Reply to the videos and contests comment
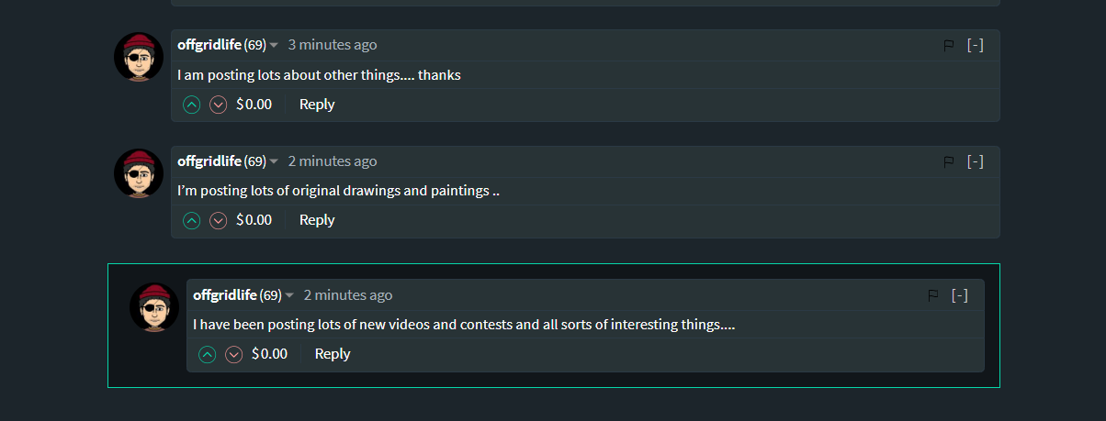1106x421 pixels. point(333,354)
